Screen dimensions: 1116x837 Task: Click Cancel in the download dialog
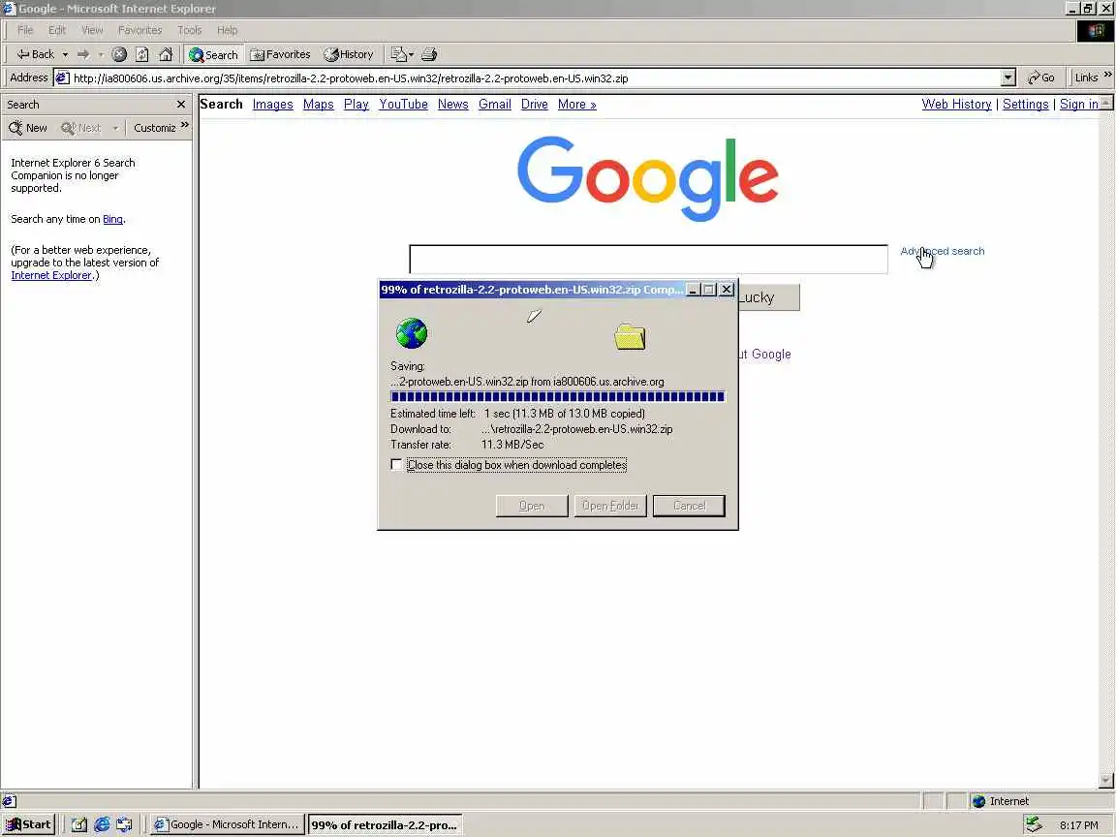click(689, 506)
